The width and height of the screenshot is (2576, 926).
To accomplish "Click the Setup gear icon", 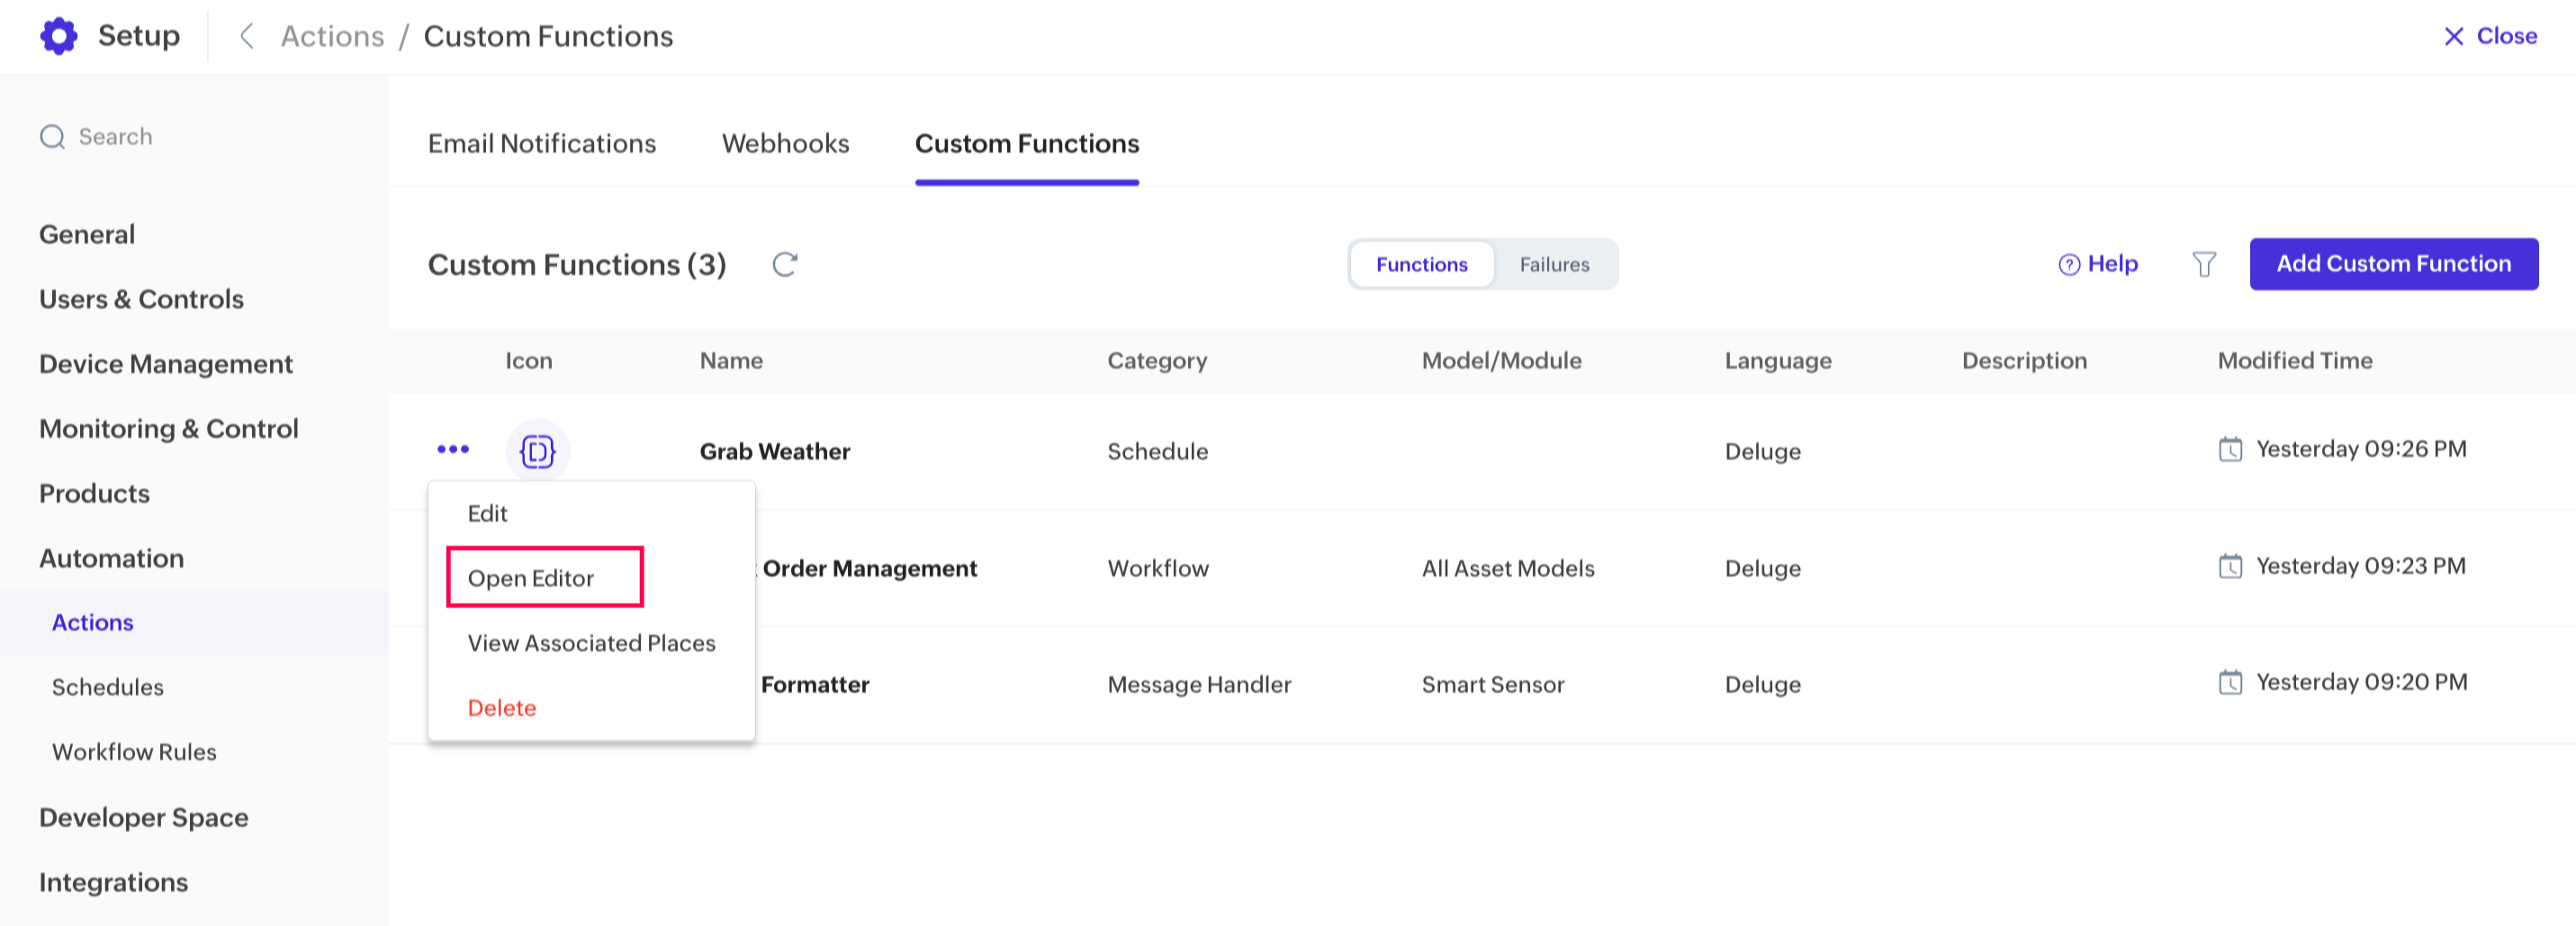I will (x=58, y=36).
